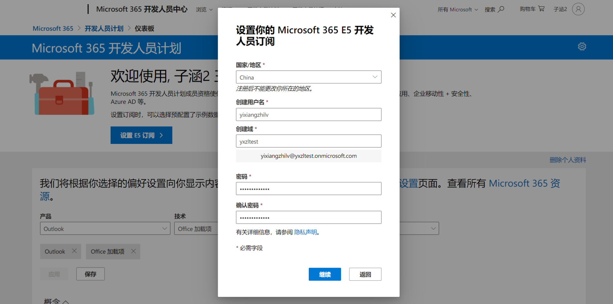This screenshot has height=304, width=613.
Task: Remove the Office 加载项 tag
Action: pyautogui.click(x=134, y=251)
